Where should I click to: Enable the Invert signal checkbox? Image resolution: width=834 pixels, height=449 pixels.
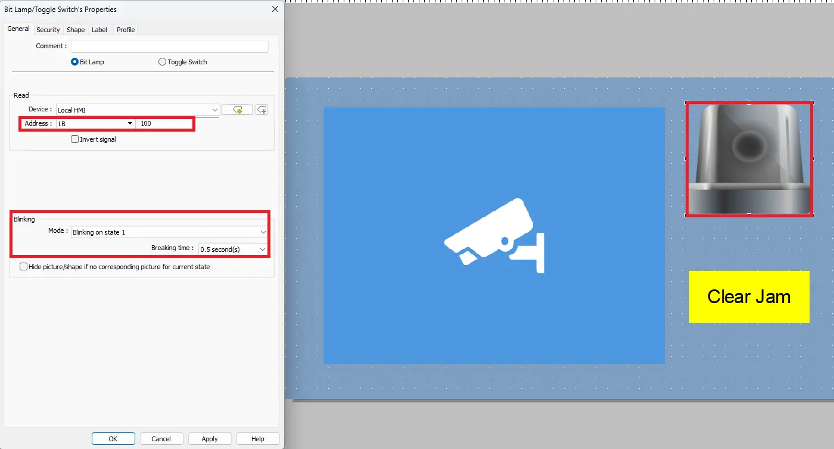[x=75, y=139]
